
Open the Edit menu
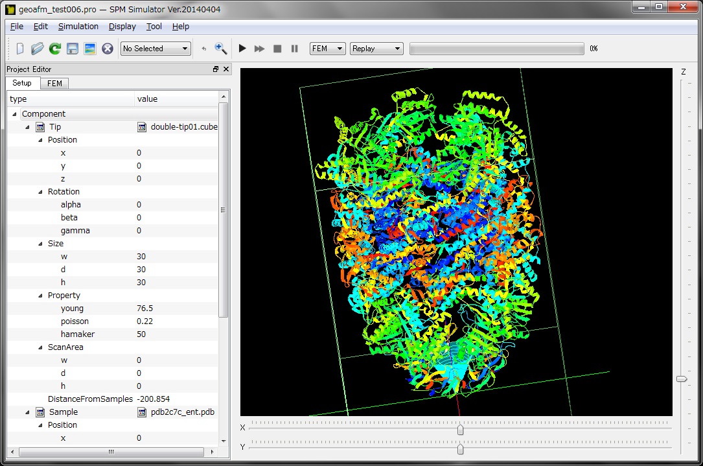tap(40, 27)
